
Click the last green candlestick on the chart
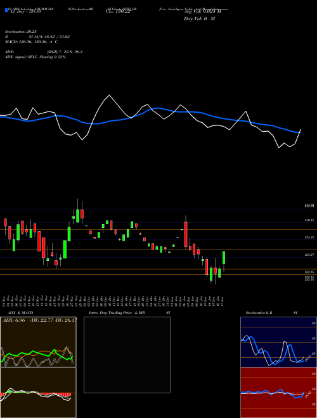pos(224,258)
